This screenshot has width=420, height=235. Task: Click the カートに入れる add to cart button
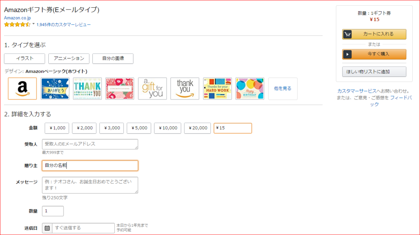point(374,34)
